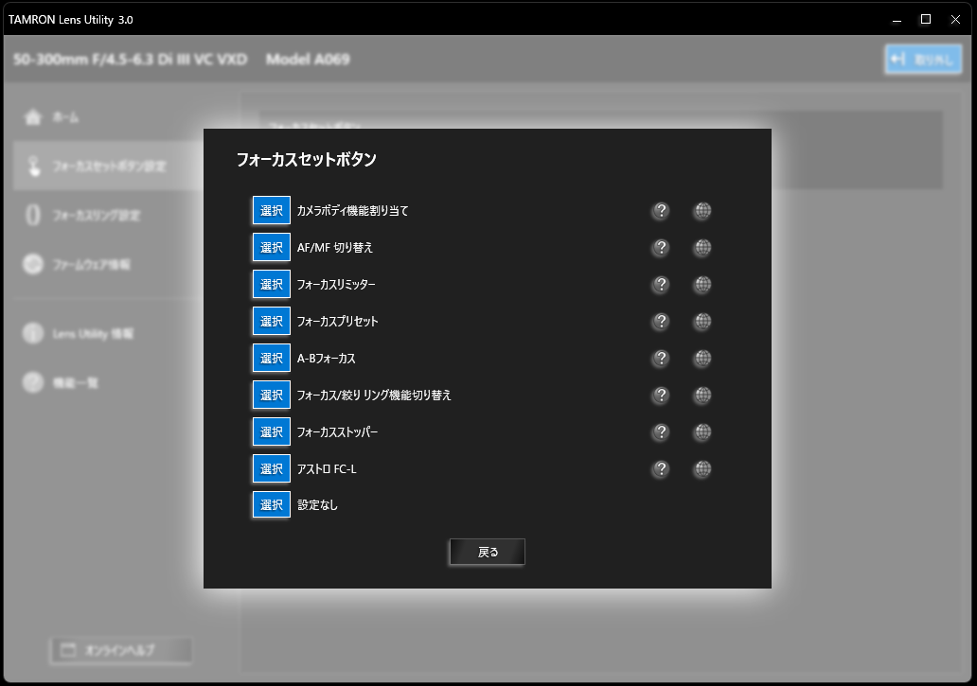Select フォーカスストッパー function
The width and height of the screenshot is (977, 686).
pos(272,432)
